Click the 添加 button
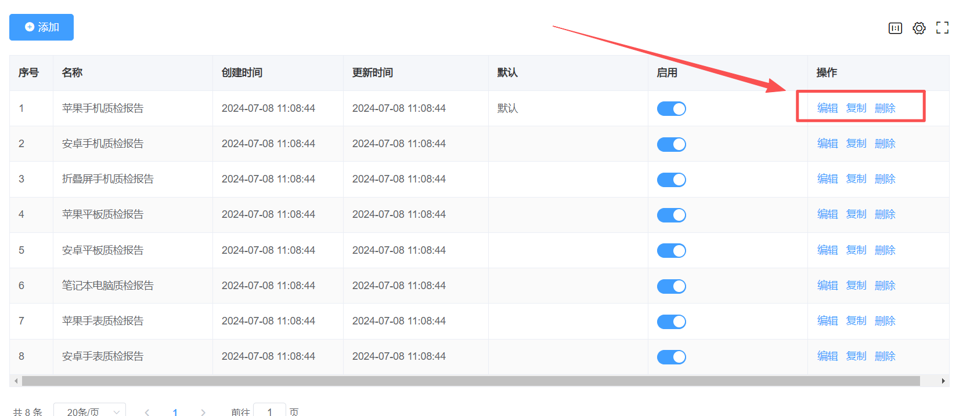963x416 pixels. pos(41,27)
